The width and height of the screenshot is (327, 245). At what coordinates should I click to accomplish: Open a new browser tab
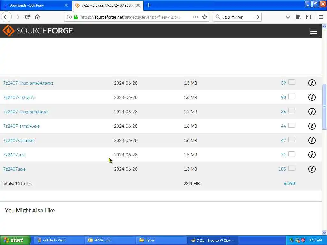(149, 5)
